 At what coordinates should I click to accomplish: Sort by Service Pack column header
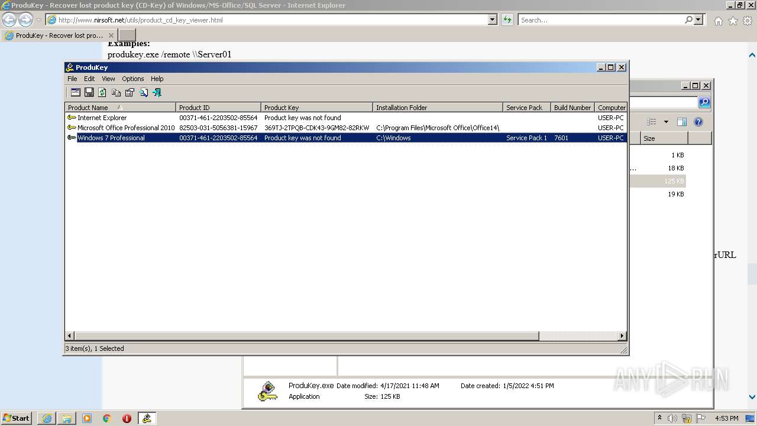(527, 108)
